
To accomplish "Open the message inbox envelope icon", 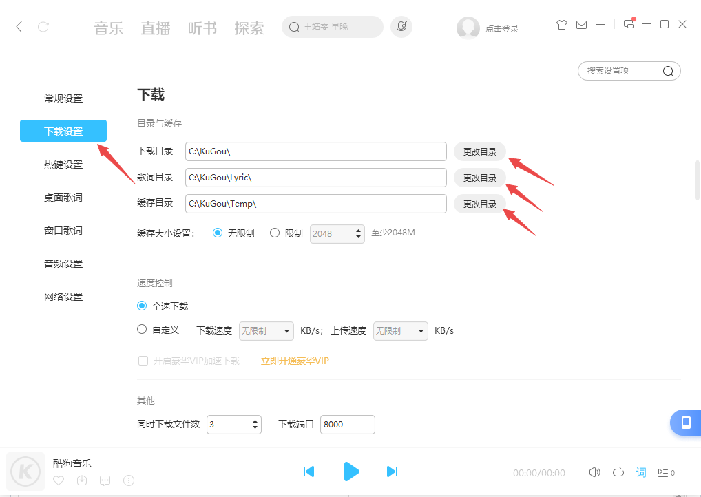I will click(581, 24).
